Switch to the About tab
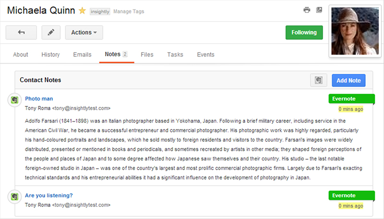This screenshot has height=219, width=384. click(x=21, y=55)
